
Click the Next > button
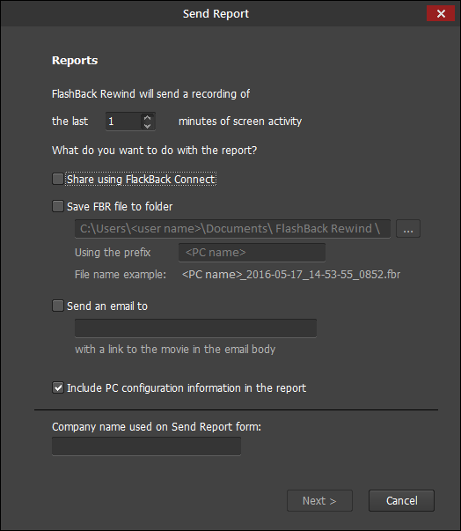point(319,500)
